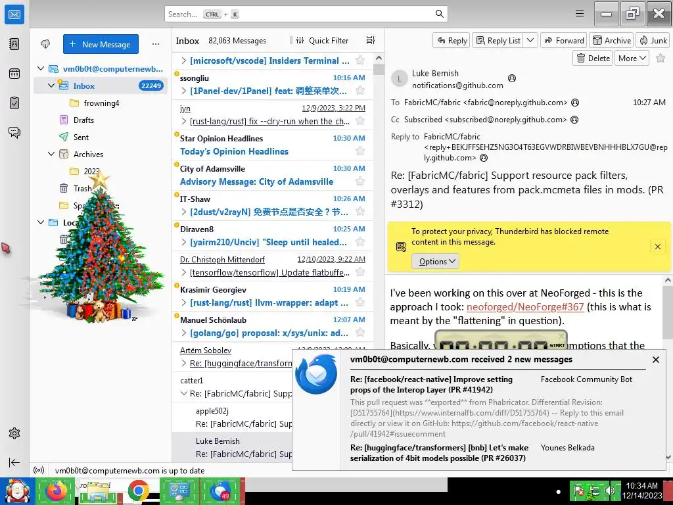Open the Tasks space
This screenshot has width=673, height=505.
coord(14,103)
